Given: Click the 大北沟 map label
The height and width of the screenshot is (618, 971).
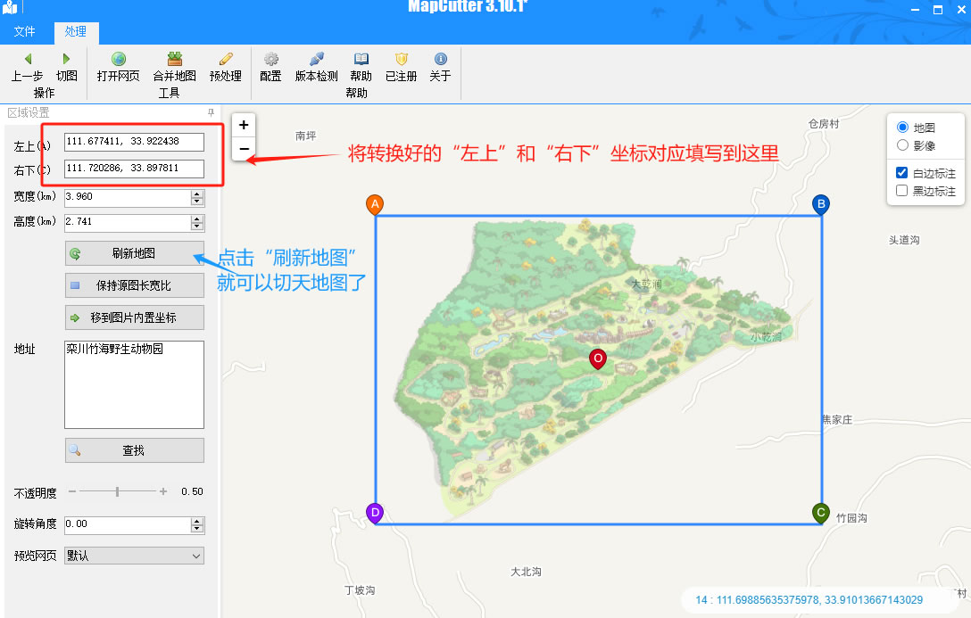Looking at the screenshot, I should coord(526,572).
